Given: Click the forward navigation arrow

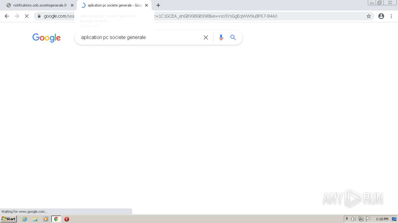Looking at the screenshot, I should [17, 16].
